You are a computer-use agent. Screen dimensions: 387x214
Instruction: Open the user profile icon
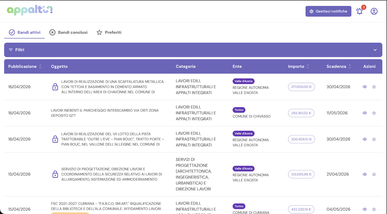(x=374, y=11)
